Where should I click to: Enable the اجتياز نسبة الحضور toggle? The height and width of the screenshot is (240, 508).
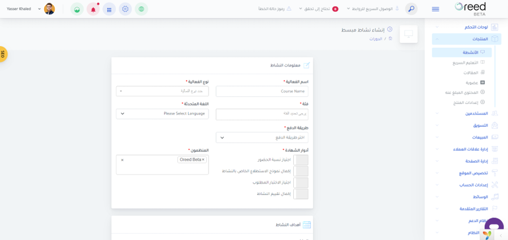pos(301,160)
